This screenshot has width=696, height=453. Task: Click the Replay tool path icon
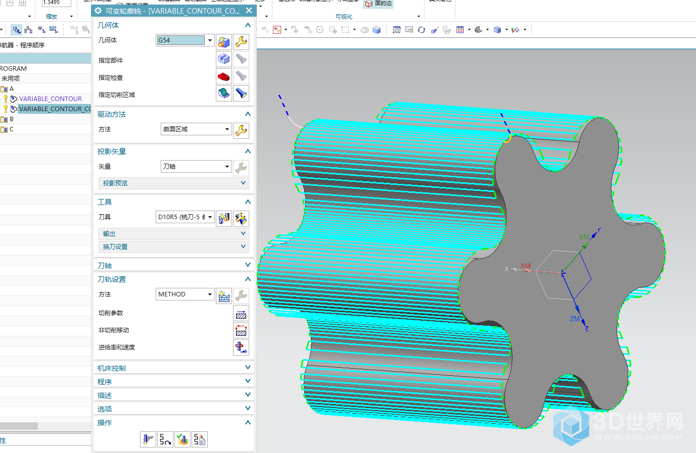point(165,439)
